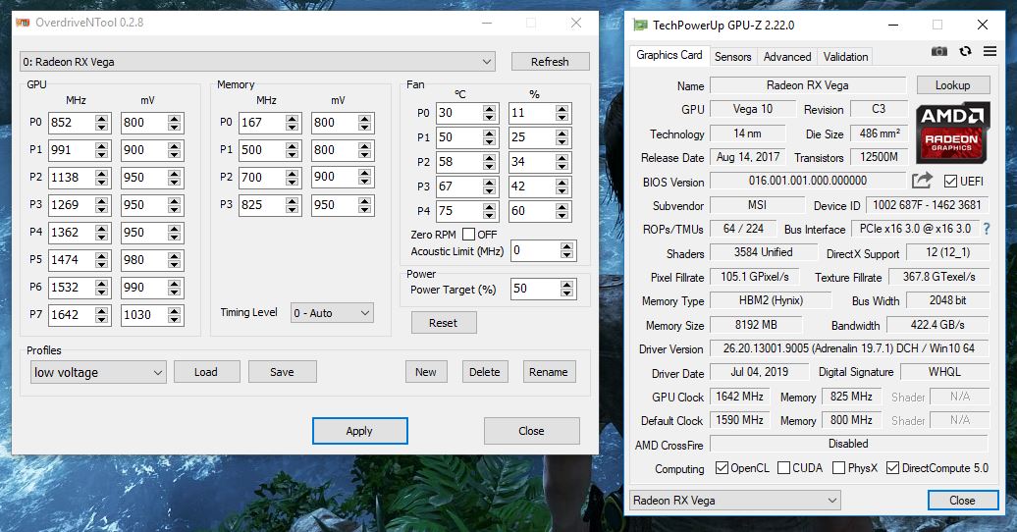Screen dimensions: 1017x532
Task: Click Bus Interface question mark
Action: coord(987,229)
